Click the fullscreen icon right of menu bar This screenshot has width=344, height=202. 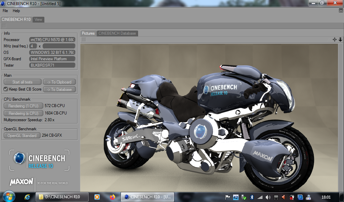341,11
